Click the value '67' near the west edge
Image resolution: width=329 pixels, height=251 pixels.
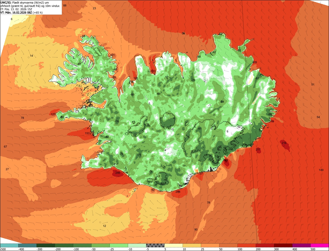coord(5,147)
